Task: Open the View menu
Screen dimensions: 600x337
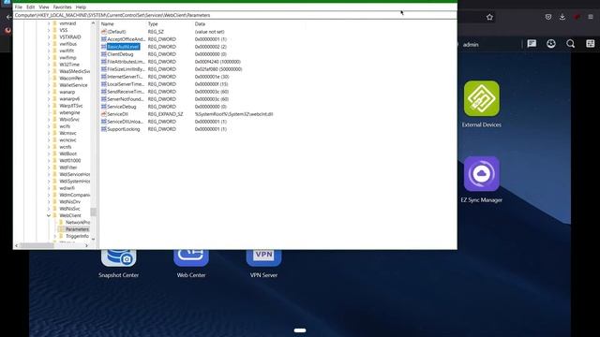Action: (44, 7)
